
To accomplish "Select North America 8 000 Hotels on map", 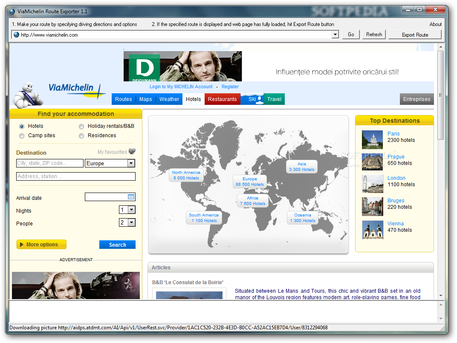I will pos(186,175).
